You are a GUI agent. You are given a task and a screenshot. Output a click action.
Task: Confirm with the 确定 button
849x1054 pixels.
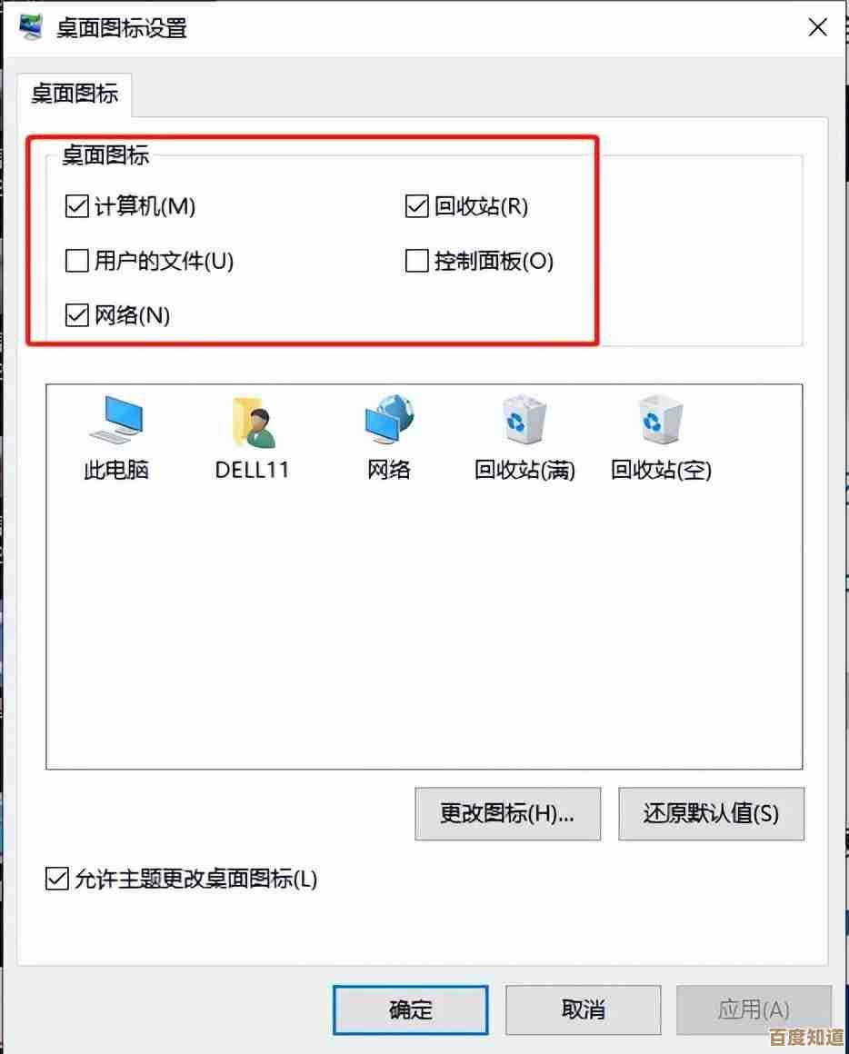tap(411, 1009)
